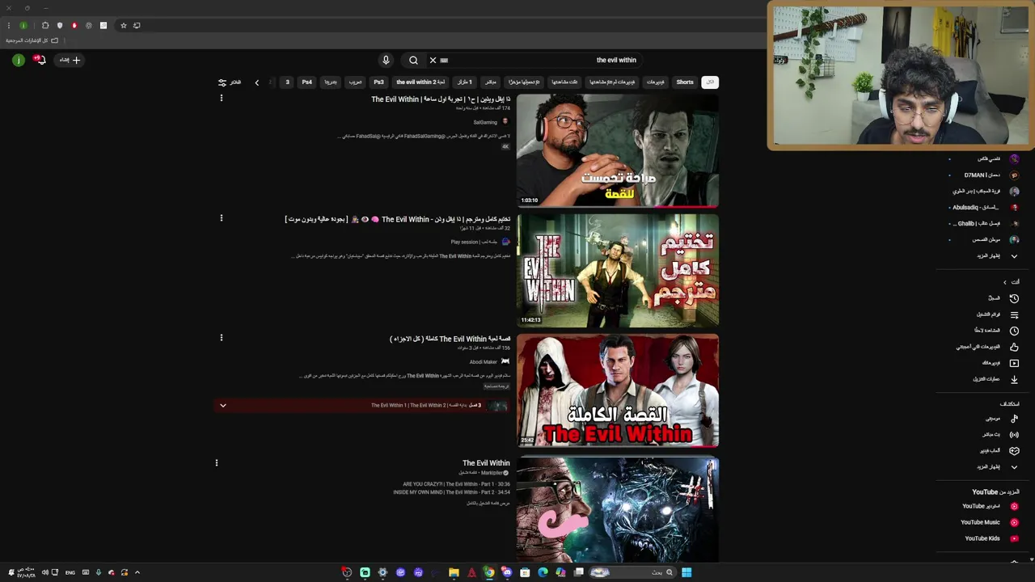Open the search filters button
This screenshot has height=582, width=1035.
click(x=230, y=82)
